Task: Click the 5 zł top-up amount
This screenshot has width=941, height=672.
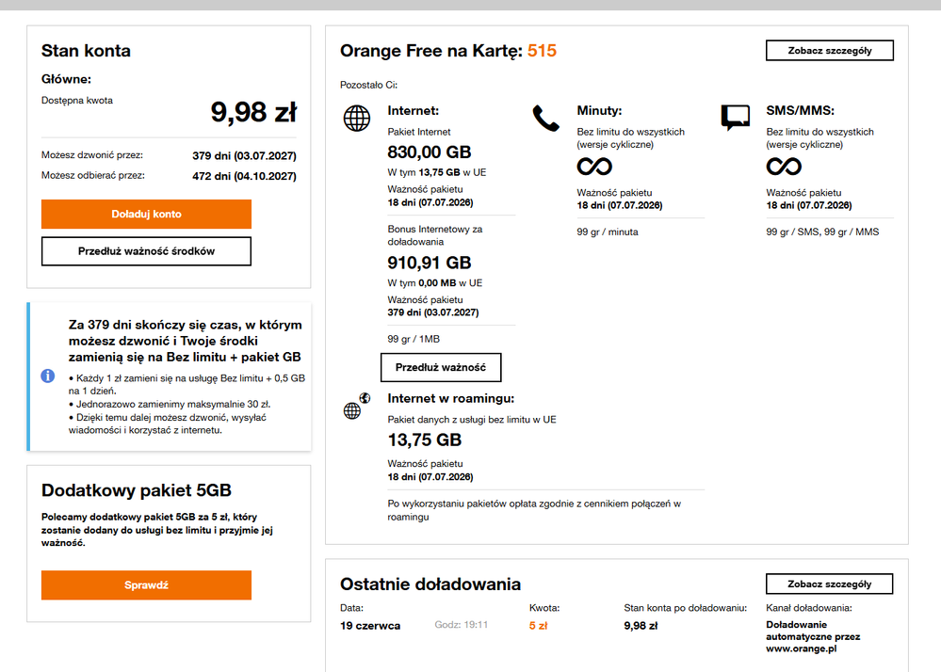Action: [x=538, y=625]
